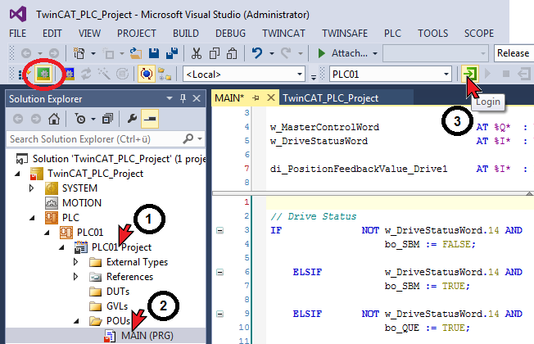Collapse the POUs folder

click(x=77, y=321)
